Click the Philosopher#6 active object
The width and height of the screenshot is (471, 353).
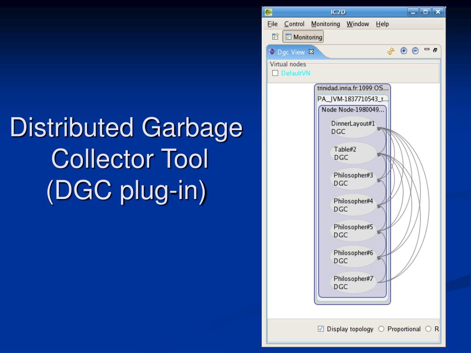[353, 256]
